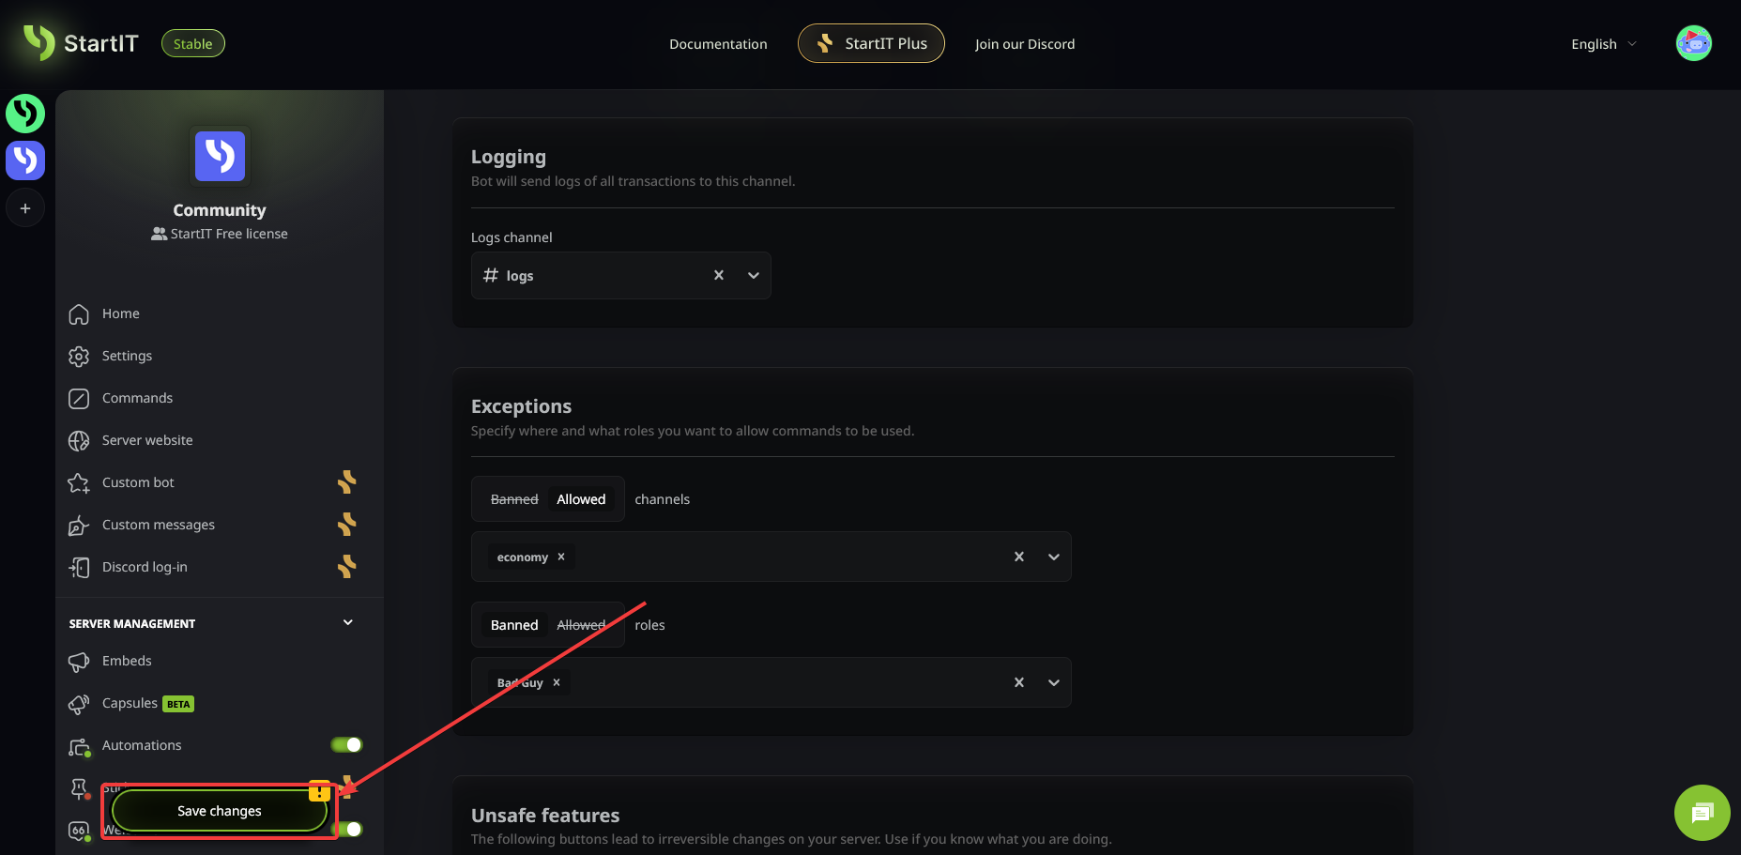
Task: Remove the economy channel tag
Action: 561,557
